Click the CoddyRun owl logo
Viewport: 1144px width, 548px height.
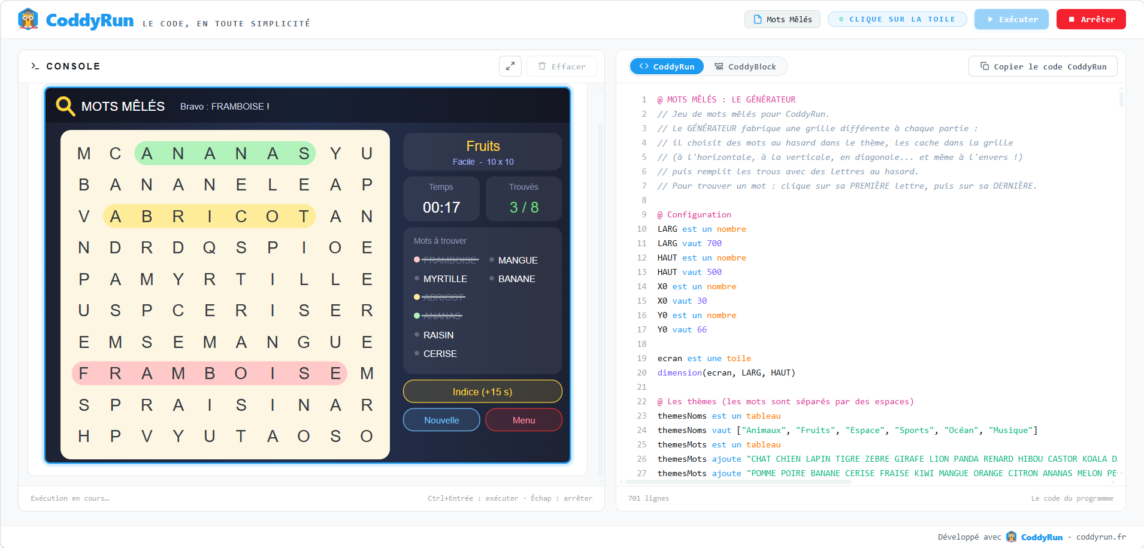point(28,19)
